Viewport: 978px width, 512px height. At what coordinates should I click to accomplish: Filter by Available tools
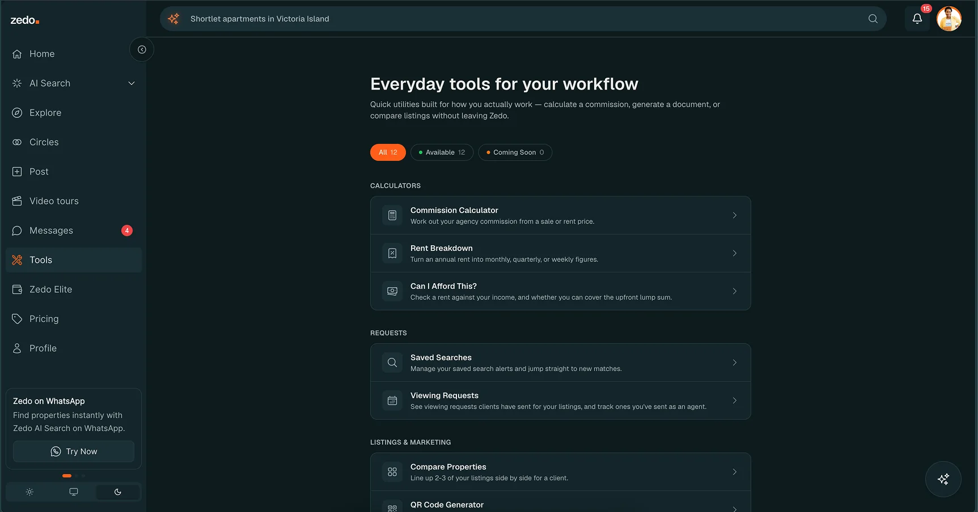coord(442,152)
